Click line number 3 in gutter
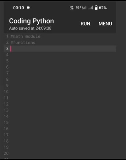 [7, 49]
